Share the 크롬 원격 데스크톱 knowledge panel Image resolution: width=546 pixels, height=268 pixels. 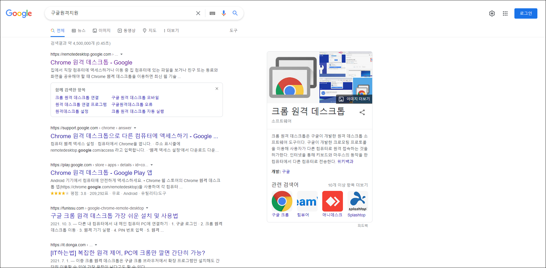tap(362, 112)
